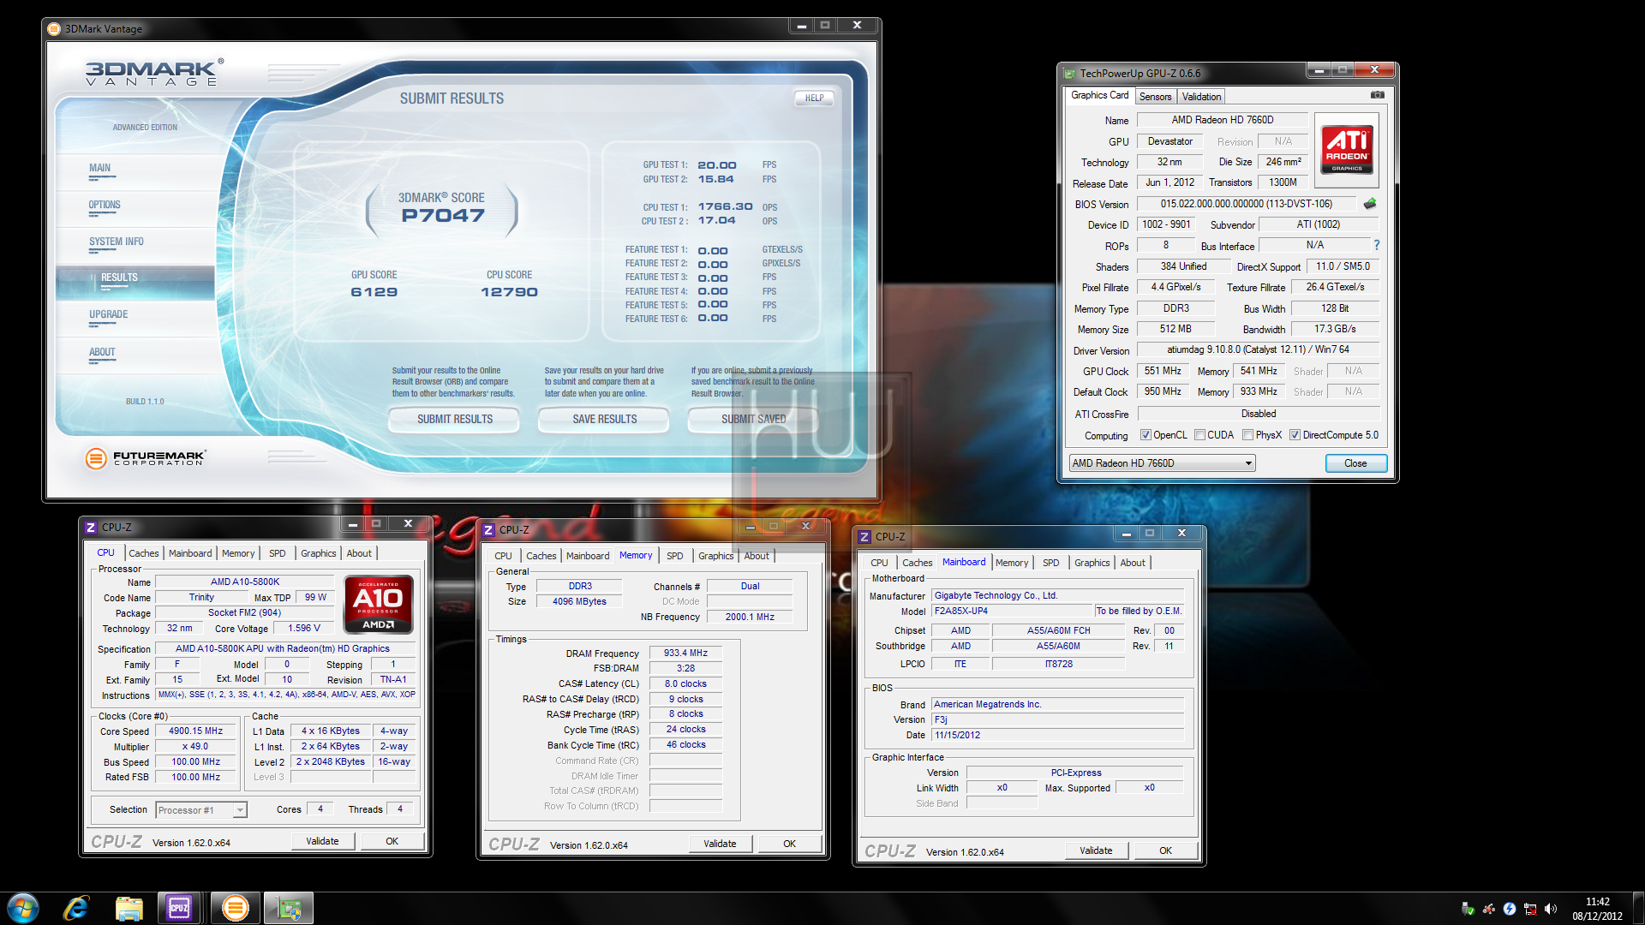The height and width of the screenshot is (925, 1645).
Task: Open the Windows Start orb
Action: point(23,908)
